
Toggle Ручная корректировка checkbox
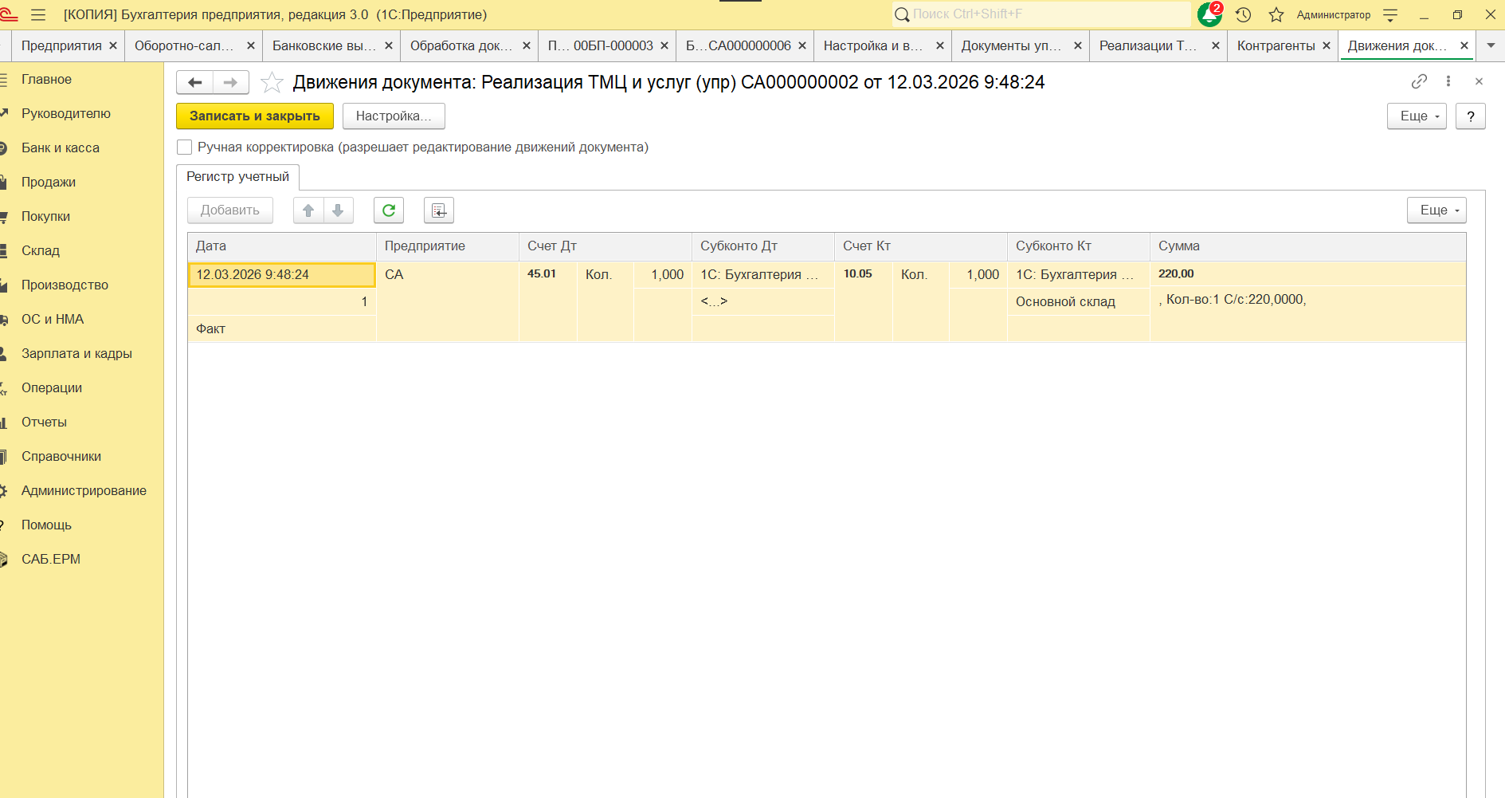pos(184,147)
